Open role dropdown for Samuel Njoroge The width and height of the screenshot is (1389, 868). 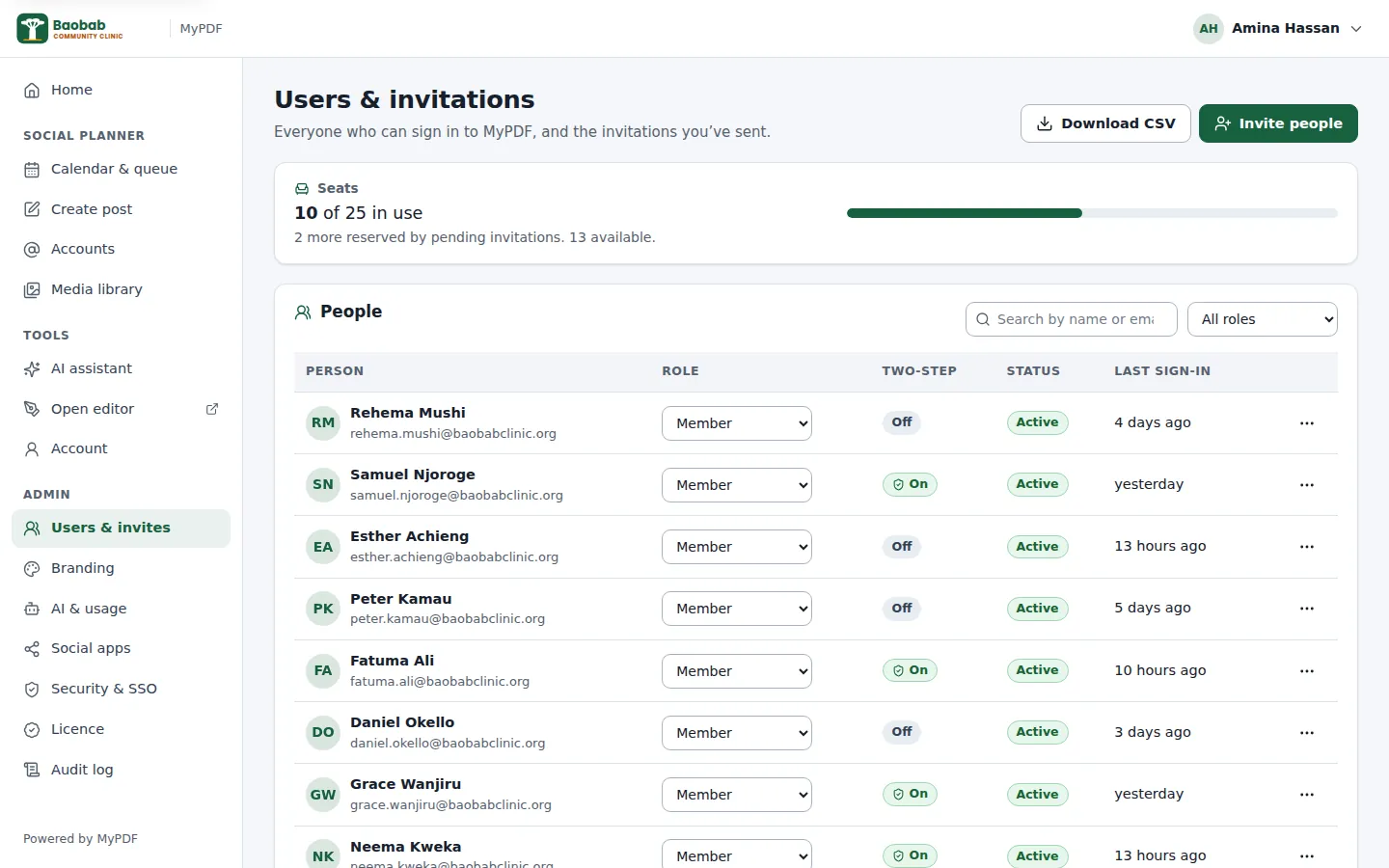[737, 485]
